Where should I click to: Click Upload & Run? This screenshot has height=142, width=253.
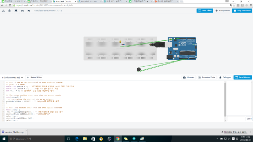coord(34,77)
